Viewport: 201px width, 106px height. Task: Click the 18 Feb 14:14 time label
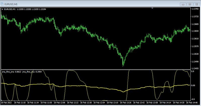tap(165, 102)
